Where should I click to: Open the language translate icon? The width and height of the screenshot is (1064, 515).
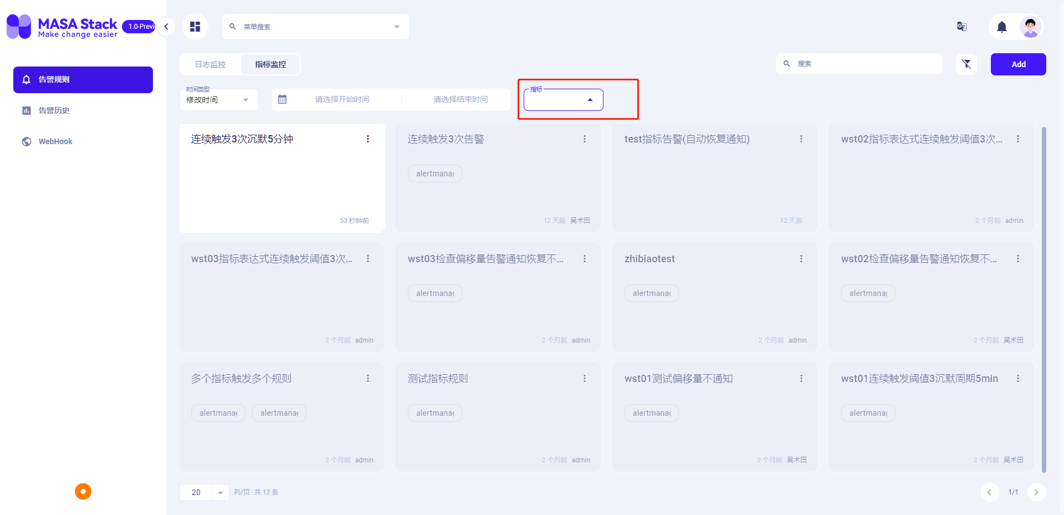[x=962, y=27]
